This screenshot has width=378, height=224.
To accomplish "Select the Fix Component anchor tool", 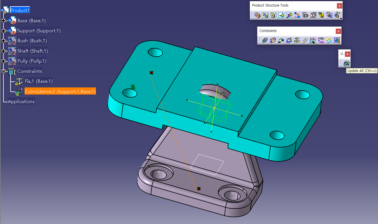I will (297, 41).
